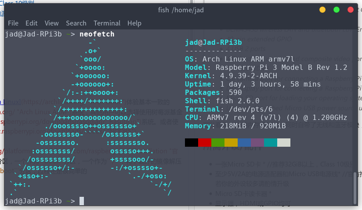Click the red color block
Viewport: 362px width, 210px height.
[205, 142]
